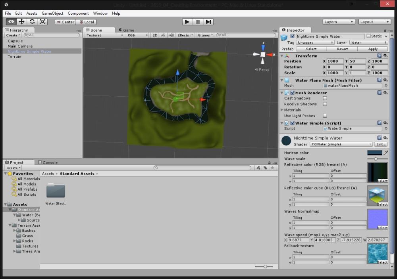Lock the Project panel with the padlock
397x279 pixels.
pos(270,163)
